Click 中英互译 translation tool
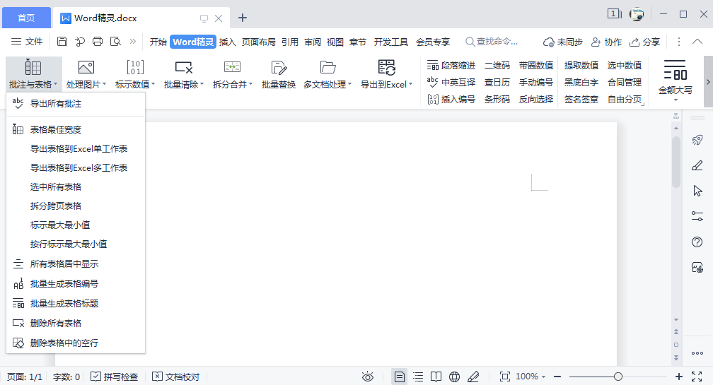This screenshot has height=385, width=713. pyautogui.click(x=451, y=82)
